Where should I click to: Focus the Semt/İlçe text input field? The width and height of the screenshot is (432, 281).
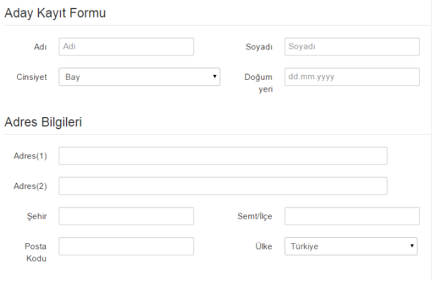(352, 216)
